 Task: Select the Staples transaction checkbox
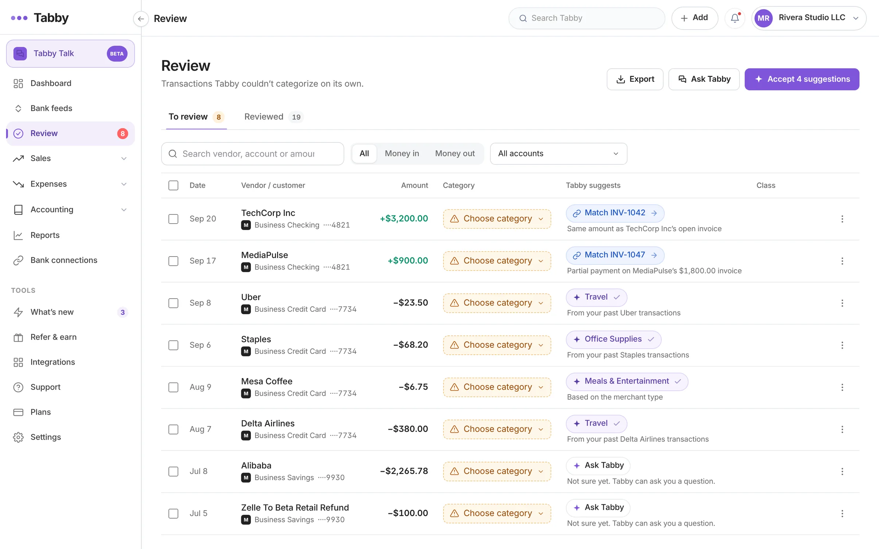click(x=173, y=345)
